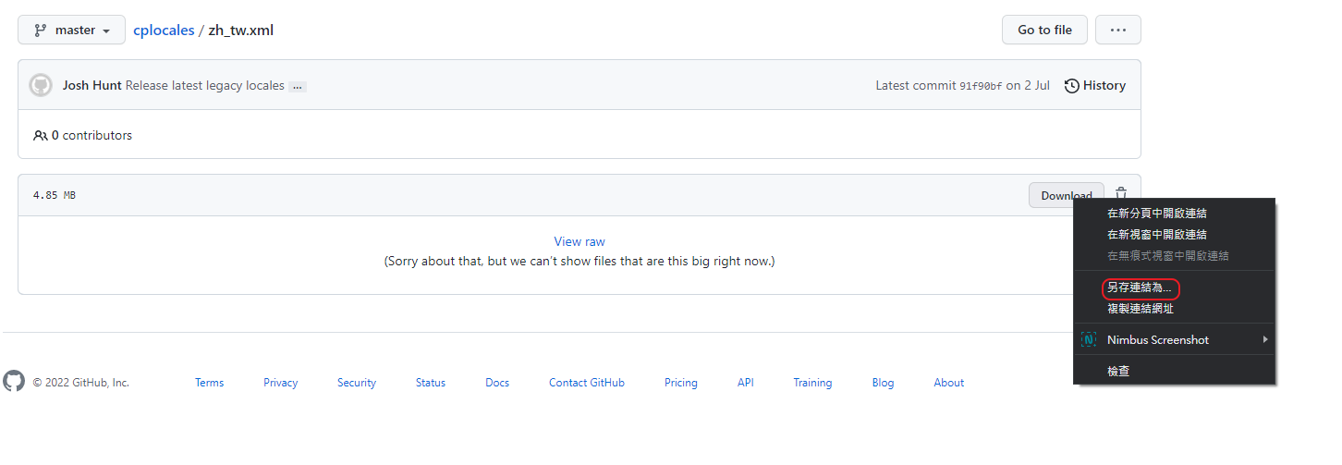Open the API footer link
1342x465 pixels.
(x=746, y=383)
